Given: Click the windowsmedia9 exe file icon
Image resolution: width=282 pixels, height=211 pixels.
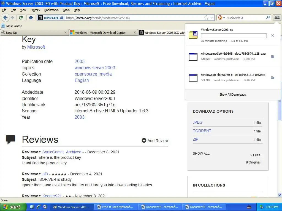Looking at the screenshot, I should (x=193, y=57).
